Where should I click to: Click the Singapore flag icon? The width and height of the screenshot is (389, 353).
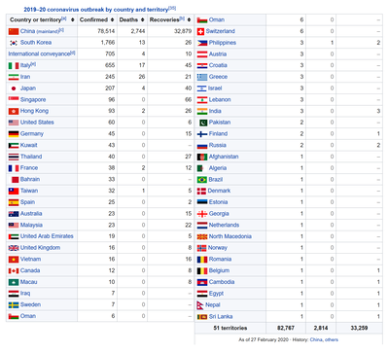click(x=14, y=98)
